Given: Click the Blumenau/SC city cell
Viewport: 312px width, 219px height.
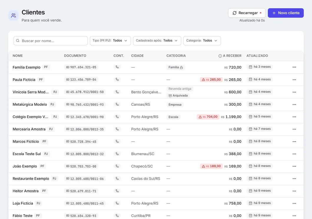Looking at the screenshot, I should pos(143,154).
